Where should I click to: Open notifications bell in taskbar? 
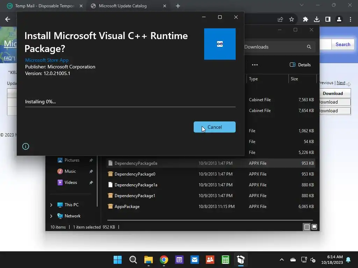(349, 260)
